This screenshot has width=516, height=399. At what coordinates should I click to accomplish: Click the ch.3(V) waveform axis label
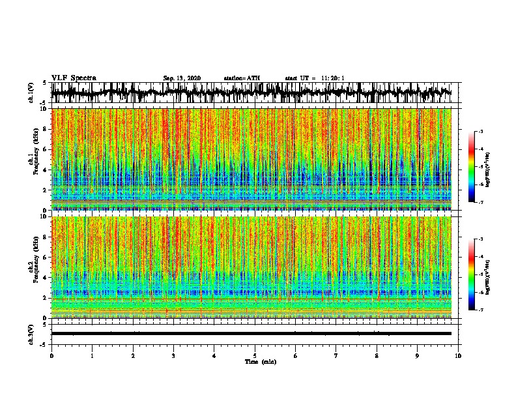pos(31,334)
